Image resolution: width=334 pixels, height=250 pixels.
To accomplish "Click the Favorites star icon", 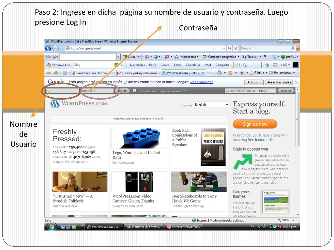I will [x=49, y=73].
